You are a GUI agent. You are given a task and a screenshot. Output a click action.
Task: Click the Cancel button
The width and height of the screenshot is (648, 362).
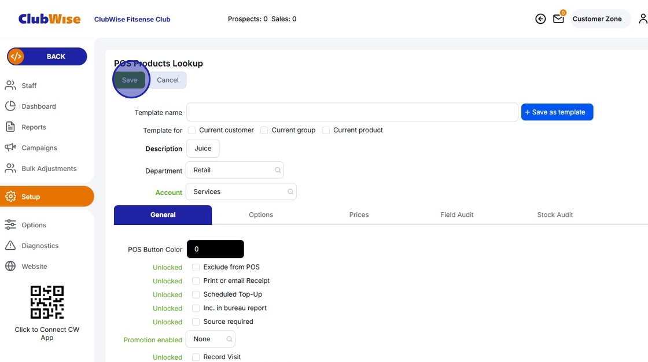pos(168,80)
